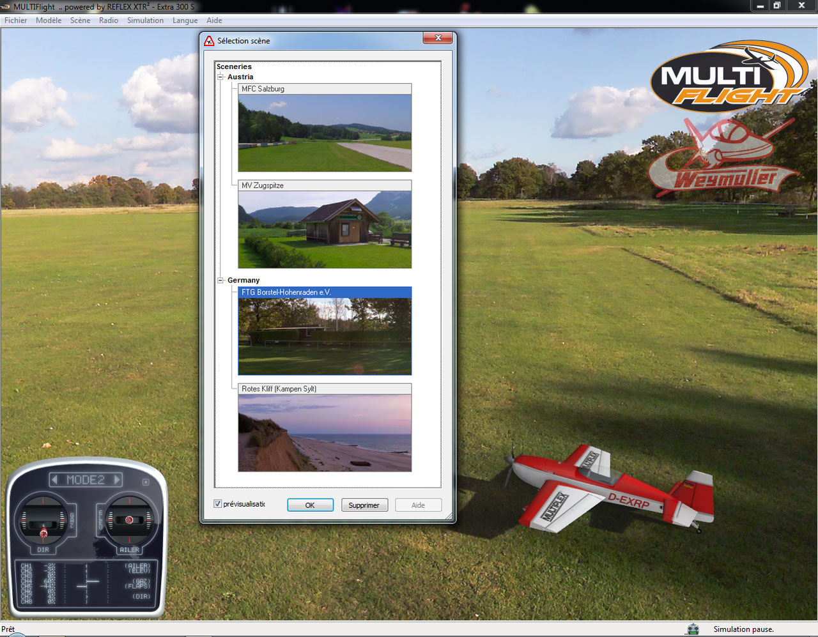
Task: Click the DIR label under left stick
Action: coord(43,549)
